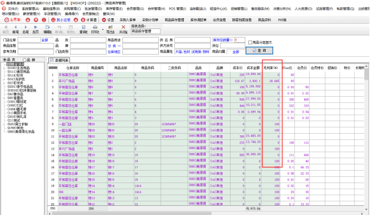Expand the (012)洗护类 tree node
The width and height of the screenshot is (370, 215).
[4, 79]
